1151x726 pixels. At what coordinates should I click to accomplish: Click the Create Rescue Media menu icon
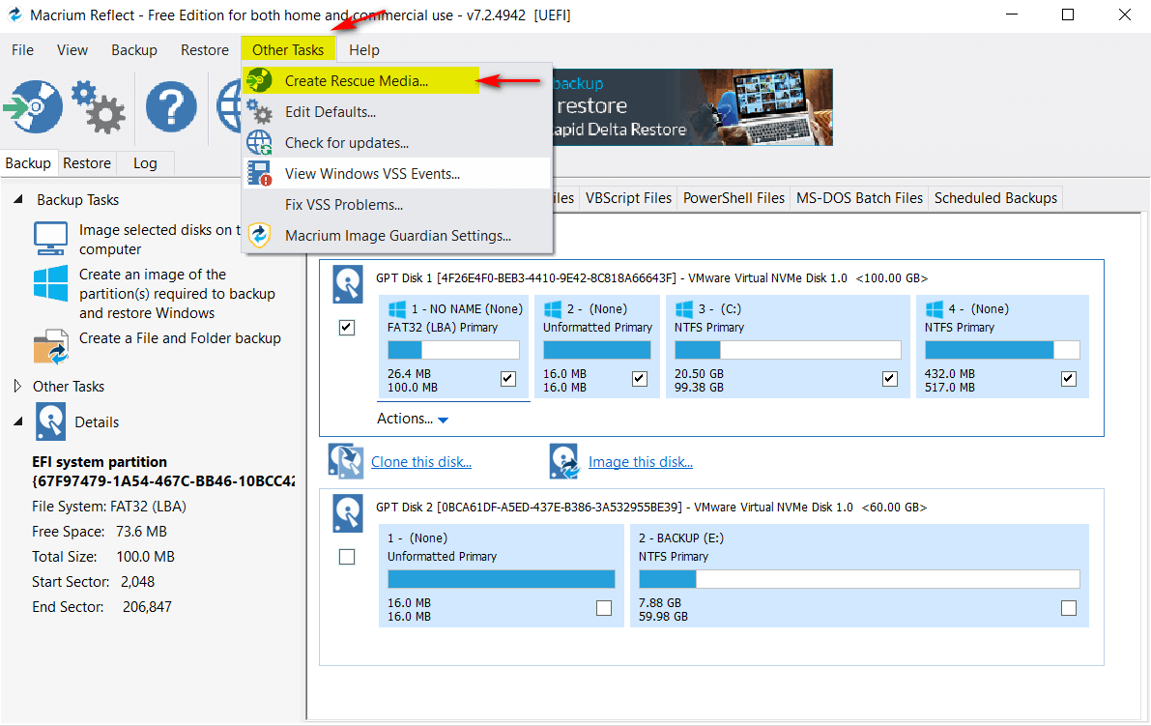coord(259,81)
